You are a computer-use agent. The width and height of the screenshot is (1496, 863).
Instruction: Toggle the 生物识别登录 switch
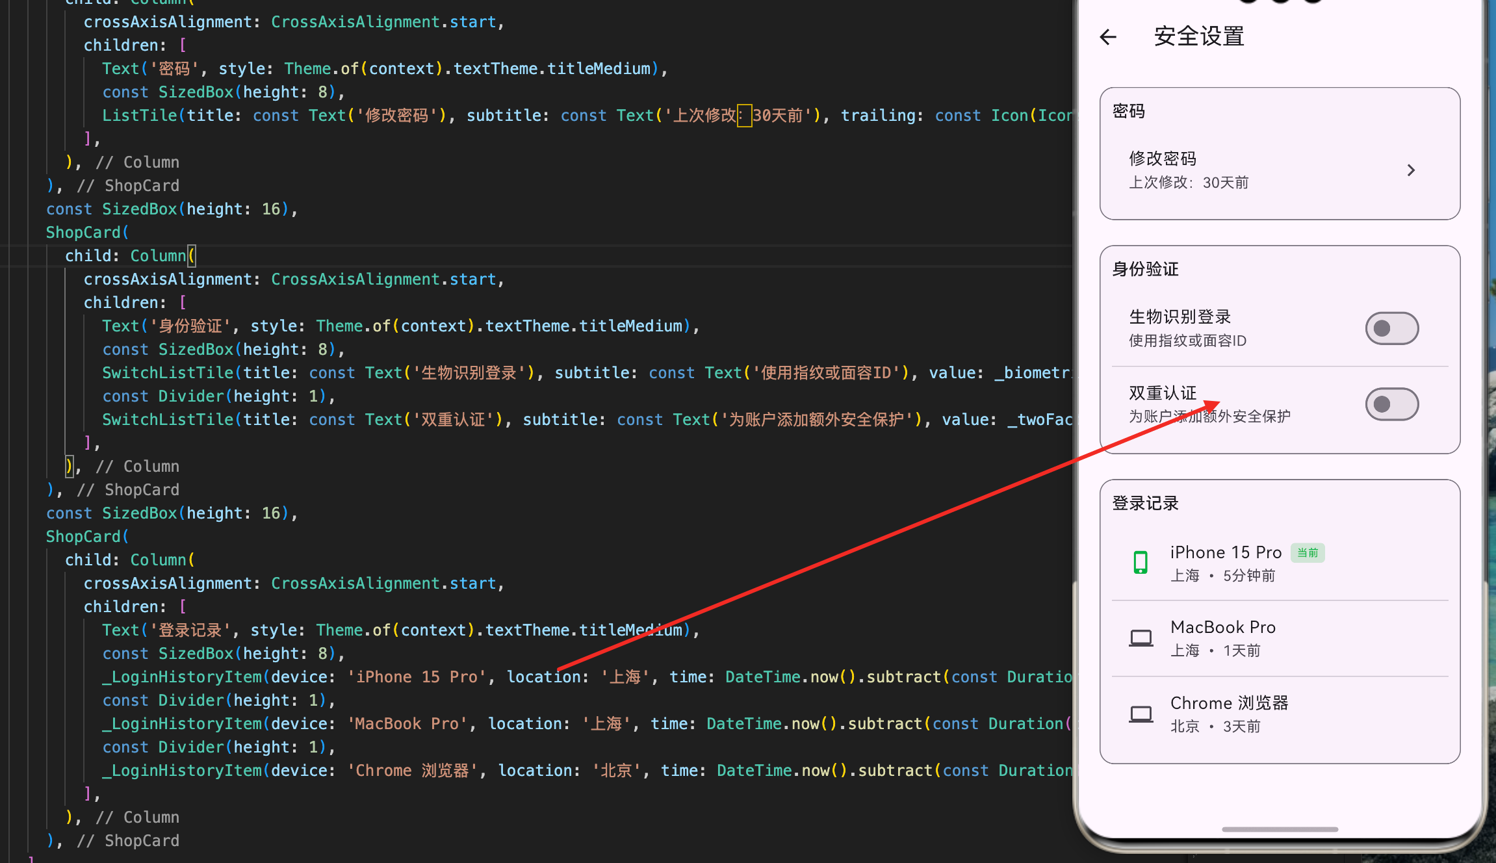point(1391,328)
